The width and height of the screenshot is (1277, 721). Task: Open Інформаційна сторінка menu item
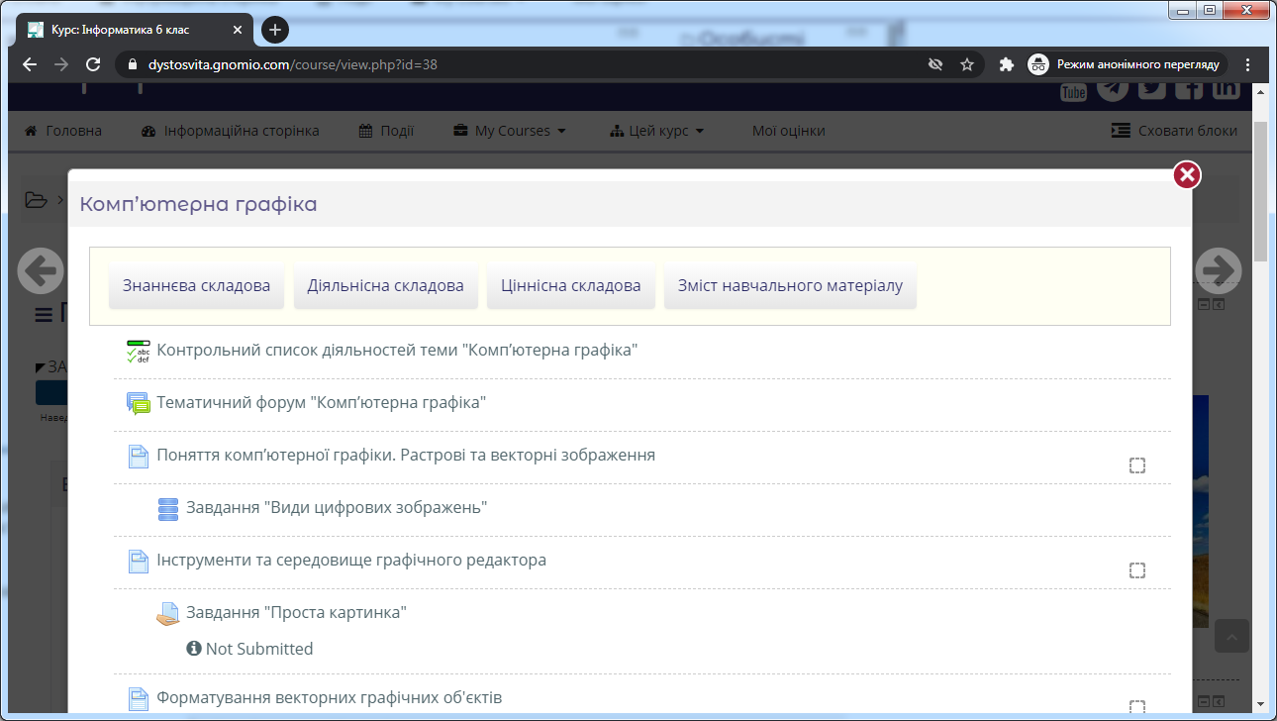230,131
